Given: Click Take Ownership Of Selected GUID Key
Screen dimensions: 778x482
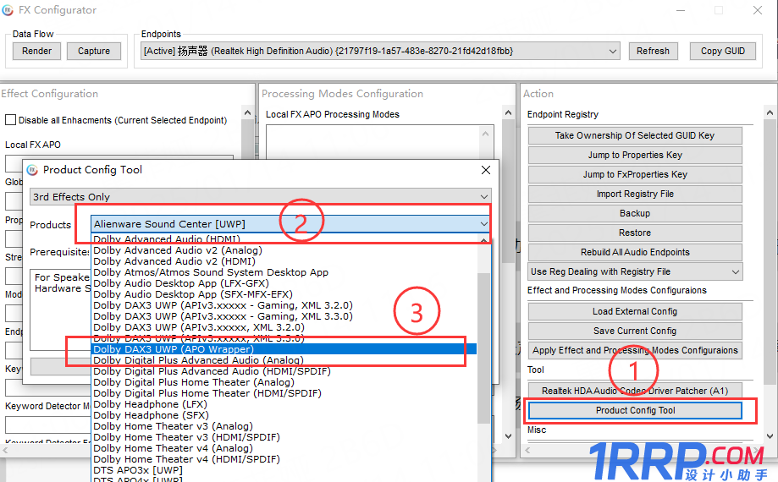Looking at the screenshot, I should [x=634, y=135].
